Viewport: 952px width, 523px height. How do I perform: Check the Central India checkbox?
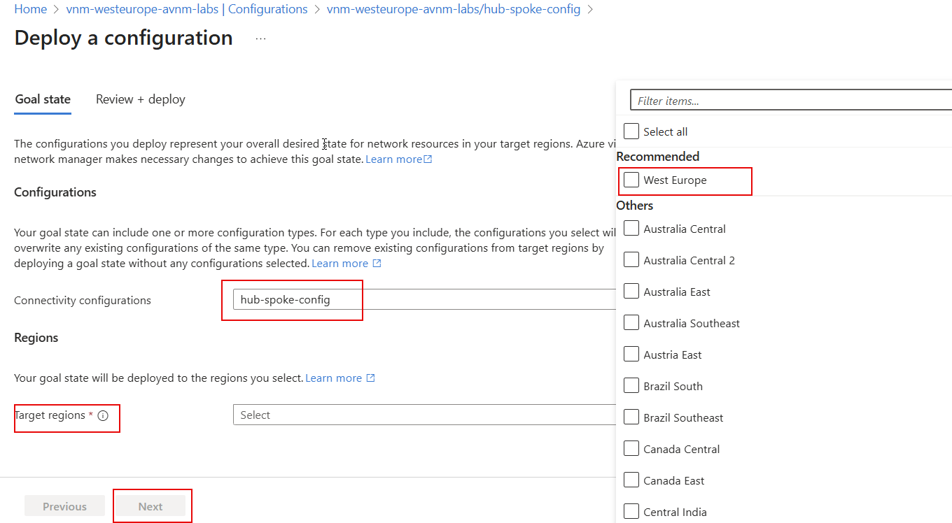coord(631,511)
